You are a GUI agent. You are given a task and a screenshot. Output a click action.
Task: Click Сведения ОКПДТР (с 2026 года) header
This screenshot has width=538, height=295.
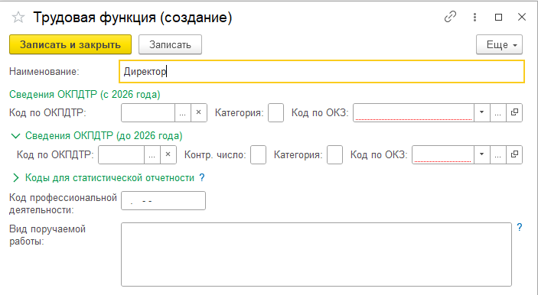(85, 94)
